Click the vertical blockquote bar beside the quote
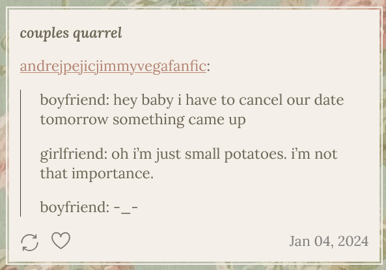 (x=20, y=153)
